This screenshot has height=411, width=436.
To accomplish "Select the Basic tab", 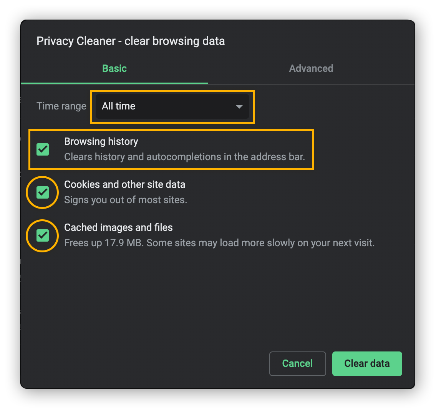I will [114, 68].
